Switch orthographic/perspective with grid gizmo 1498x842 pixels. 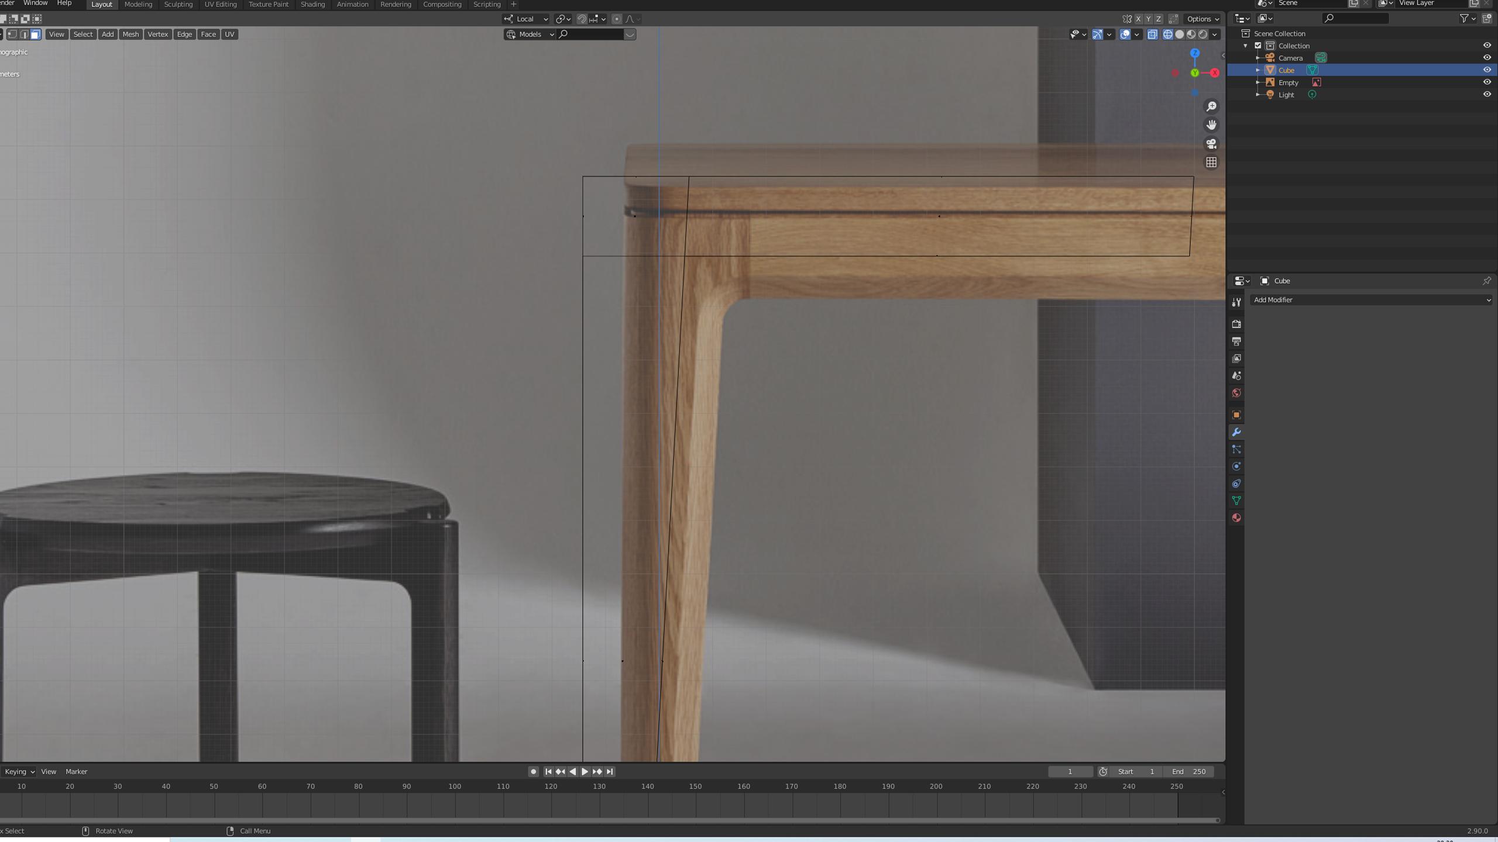coord(1211,163)
